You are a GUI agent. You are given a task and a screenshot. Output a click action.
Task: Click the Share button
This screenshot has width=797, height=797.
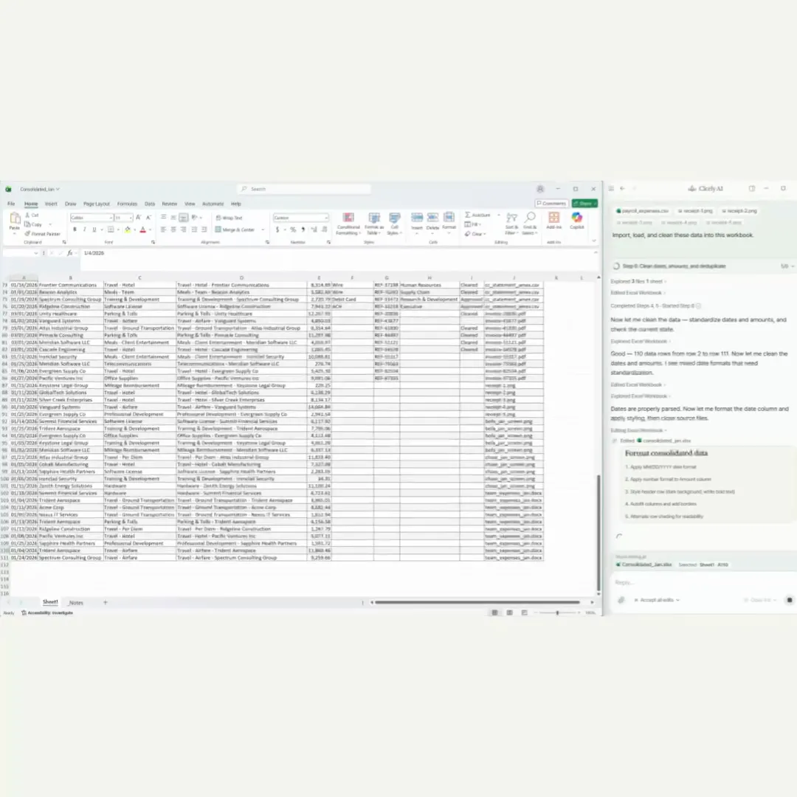coord(584,203)
